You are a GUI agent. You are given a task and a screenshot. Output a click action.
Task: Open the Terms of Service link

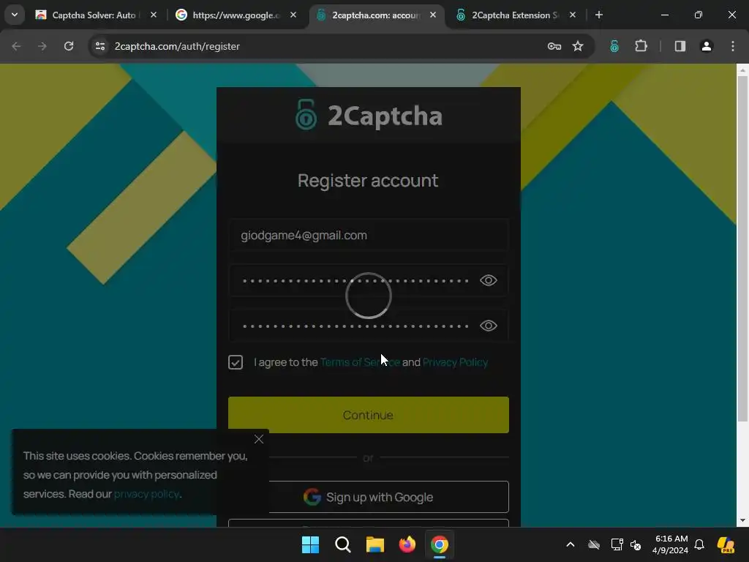pos(360,362)
